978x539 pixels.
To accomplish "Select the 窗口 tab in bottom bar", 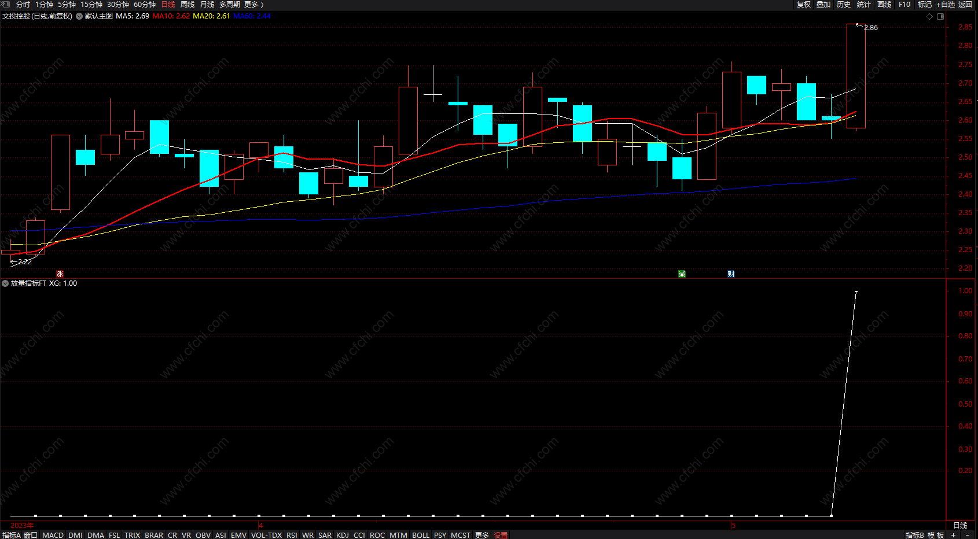I will [x=31, y=535].
